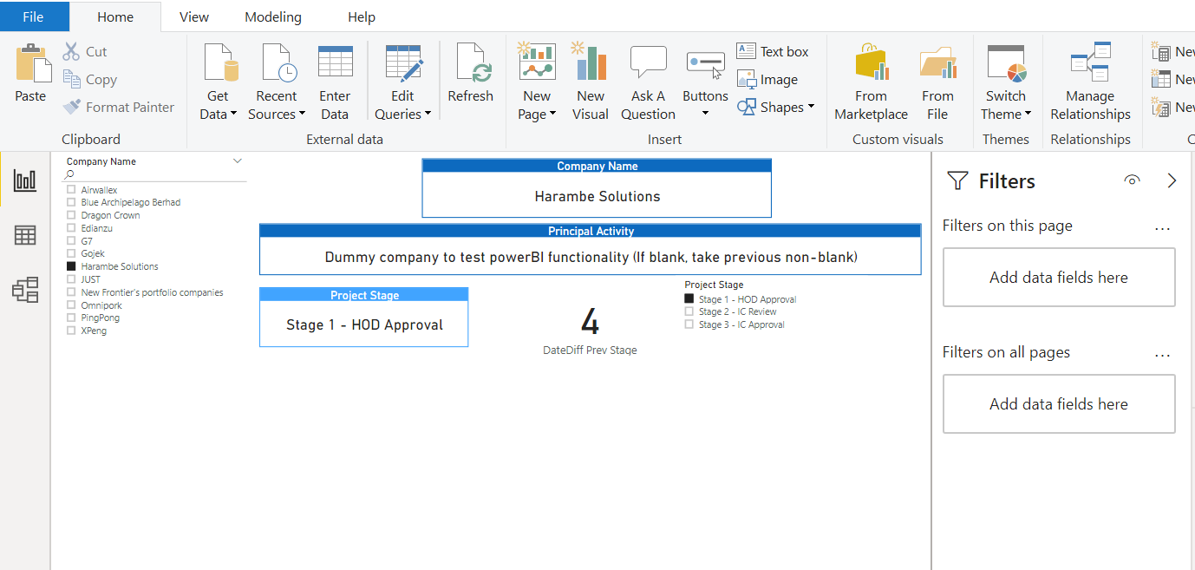
Task: Open the Buttons insert menu
Action: pos(705,82)
